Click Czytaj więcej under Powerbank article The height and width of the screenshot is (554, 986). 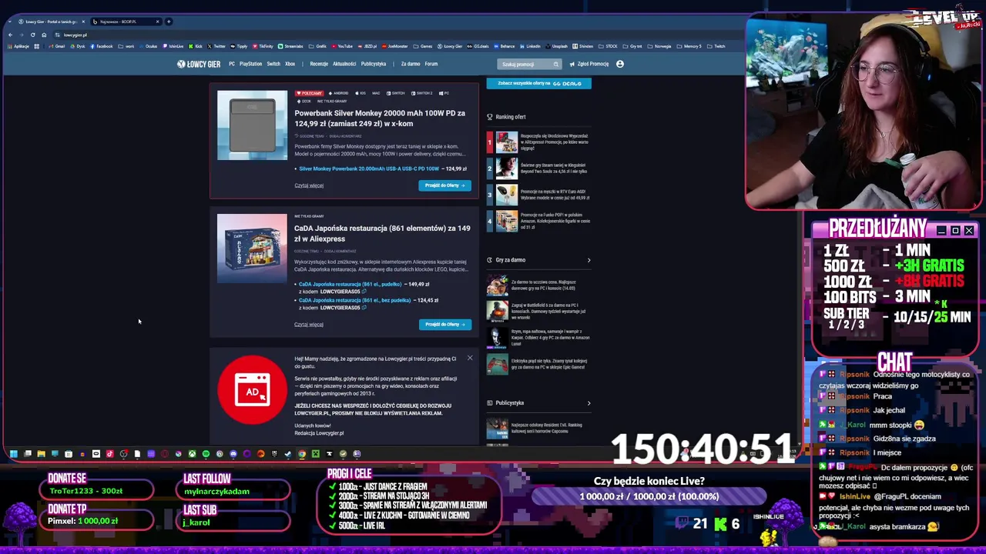pos(309,185)
